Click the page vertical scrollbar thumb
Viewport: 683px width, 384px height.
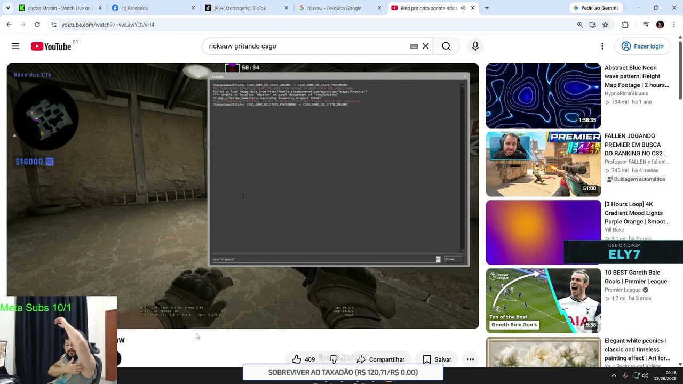pyautogui.click(x=680, y=70)
